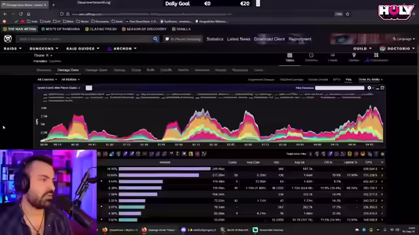This screenshot has width=419, height=235.
Task: Open World of Warcraft from the taskbar
Action: tap(235, 230)
